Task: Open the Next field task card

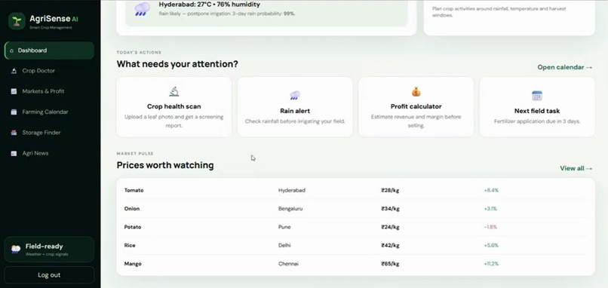Action: (537, 107)
